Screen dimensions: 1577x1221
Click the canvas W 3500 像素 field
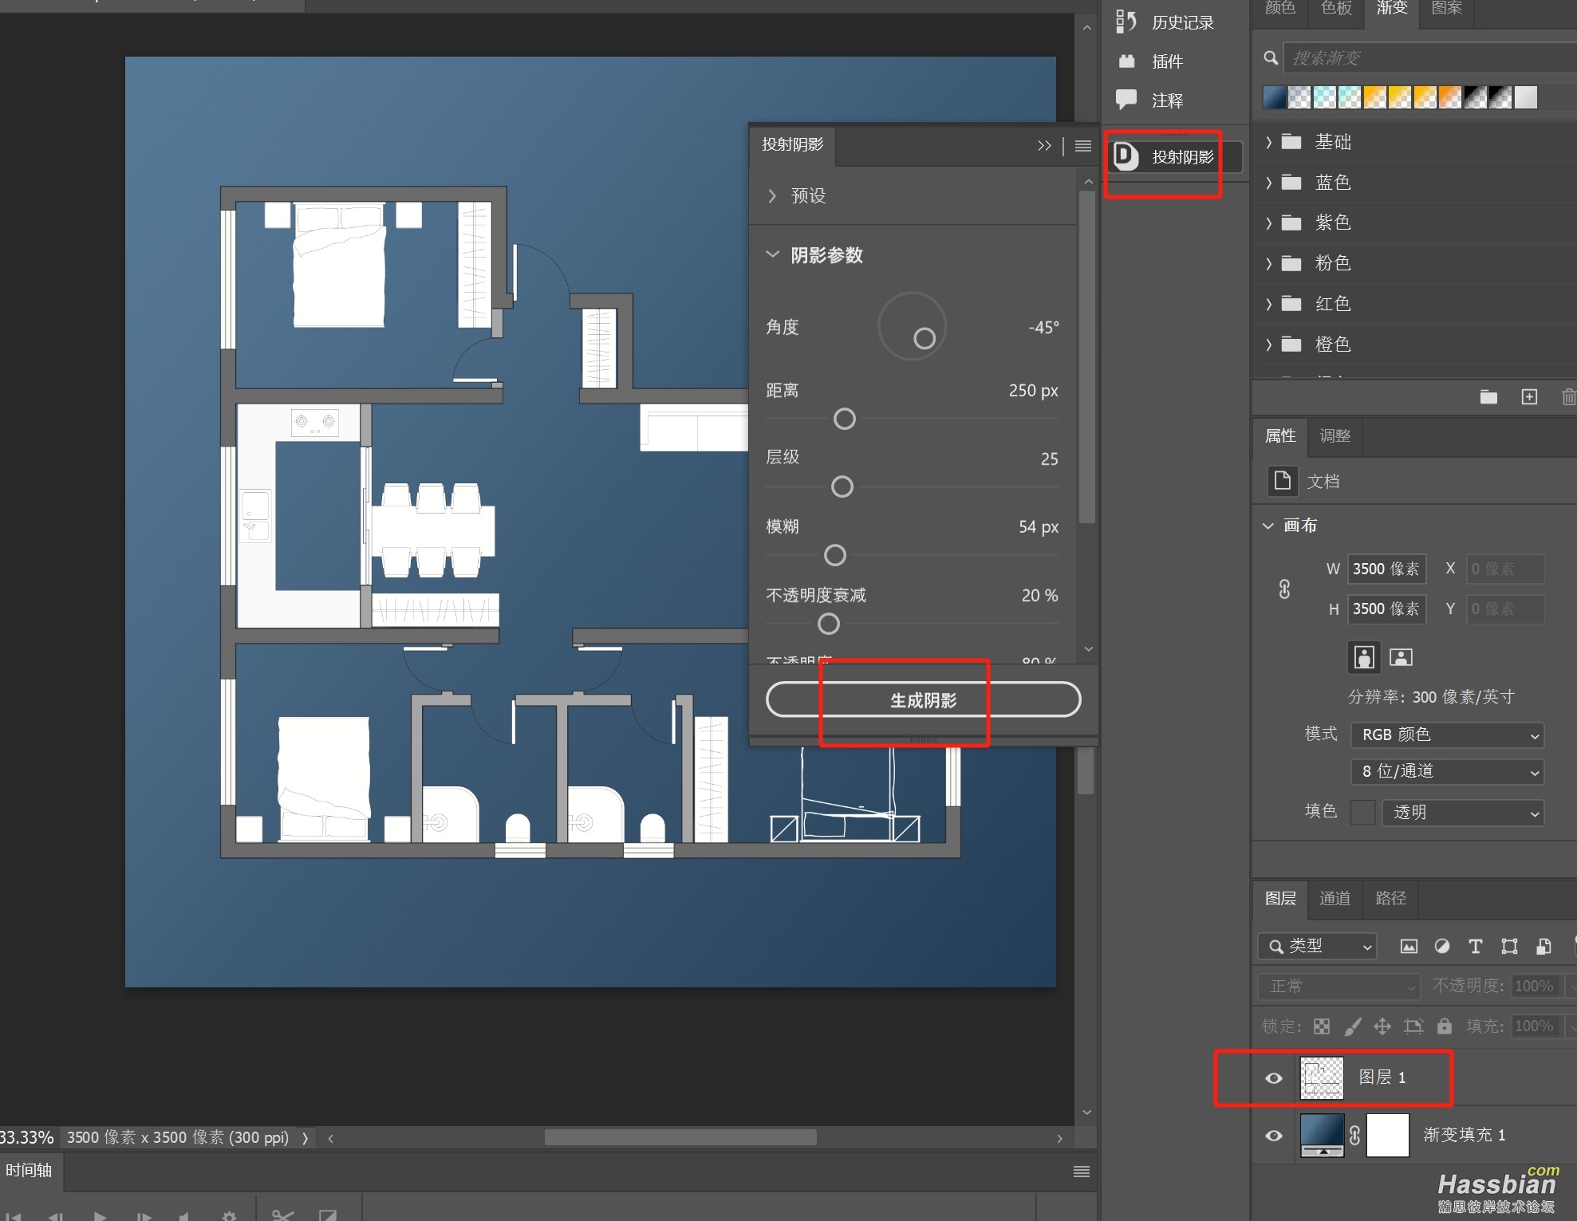coord(1386,569)
